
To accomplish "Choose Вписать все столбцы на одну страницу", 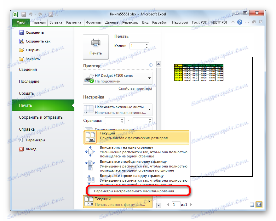I will coord(136,166).
